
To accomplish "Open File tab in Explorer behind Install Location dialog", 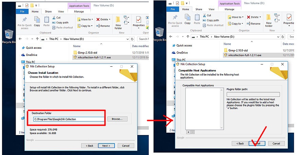I will coord(22,12).
